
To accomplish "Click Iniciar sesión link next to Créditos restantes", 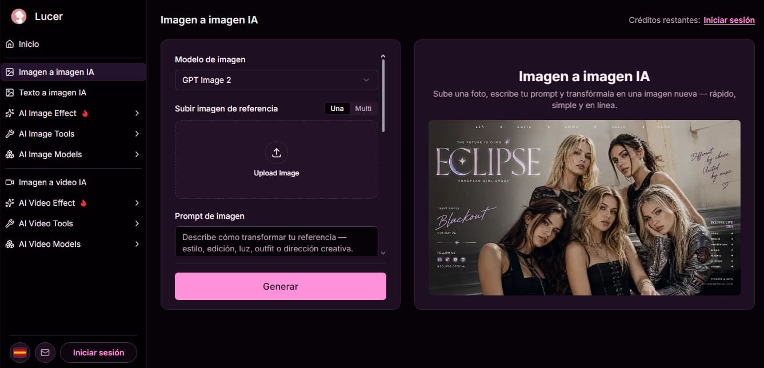I will [729, 20].
